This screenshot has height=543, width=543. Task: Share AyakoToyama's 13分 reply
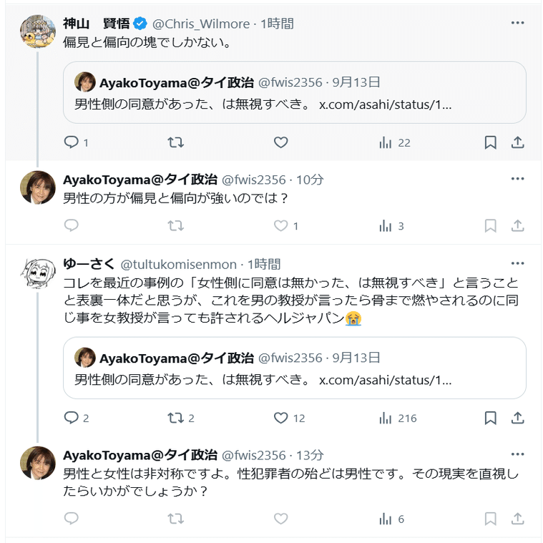[518, 519]
